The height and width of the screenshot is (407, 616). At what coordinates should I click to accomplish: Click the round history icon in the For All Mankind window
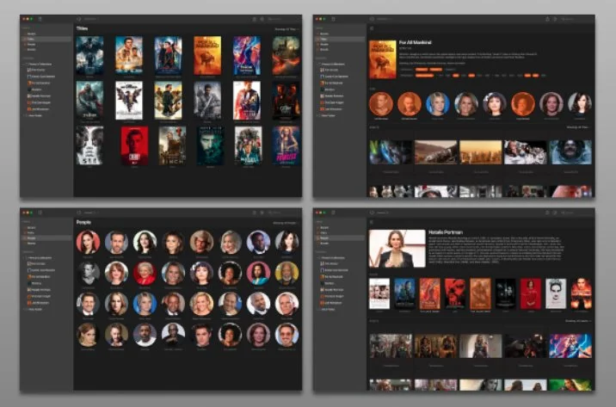[x=372, y=19]
